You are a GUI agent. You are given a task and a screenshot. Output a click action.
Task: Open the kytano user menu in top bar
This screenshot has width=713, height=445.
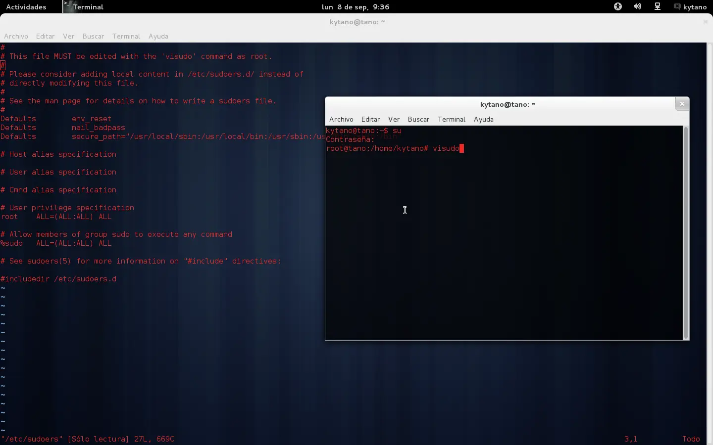point(690,7)
